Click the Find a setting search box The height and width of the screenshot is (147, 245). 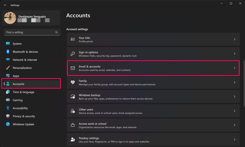tap(29, 32)
